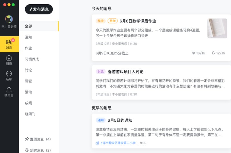Image resolution: width=231 pixels, height=153 pixels.
Task: Click the homework body text 今天的数学作业
Action: coord(148,33)
